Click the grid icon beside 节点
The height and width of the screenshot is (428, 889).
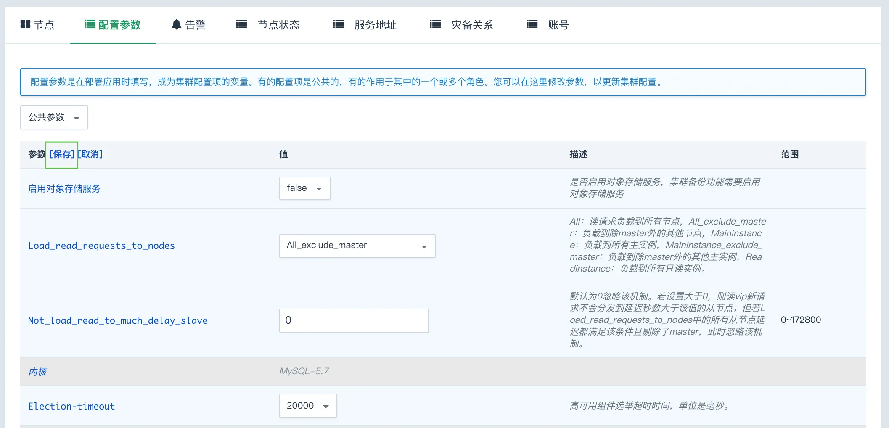coord(25,24)
